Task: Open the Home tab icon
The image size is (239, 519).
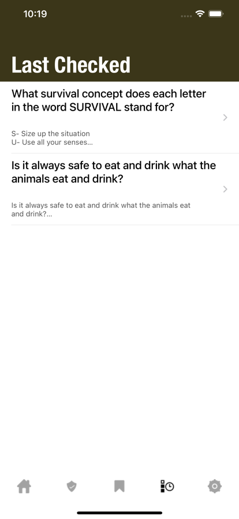Action: coord(24,486)
